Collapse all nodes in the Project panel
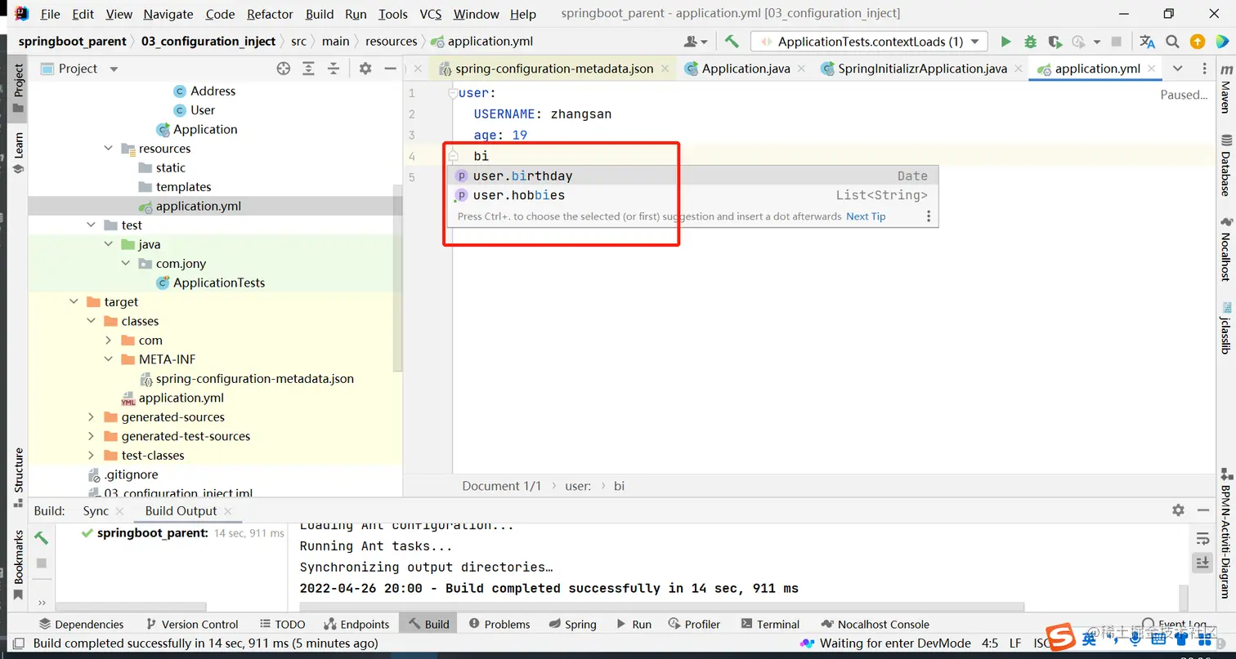The width and height of the screenshot is (1236, 659). click(x=333, y=69)
